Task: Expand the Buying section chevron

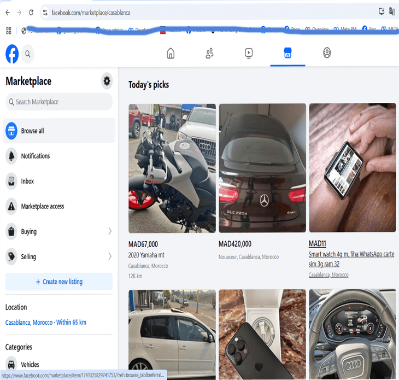Action: click(x=110, y=232)
